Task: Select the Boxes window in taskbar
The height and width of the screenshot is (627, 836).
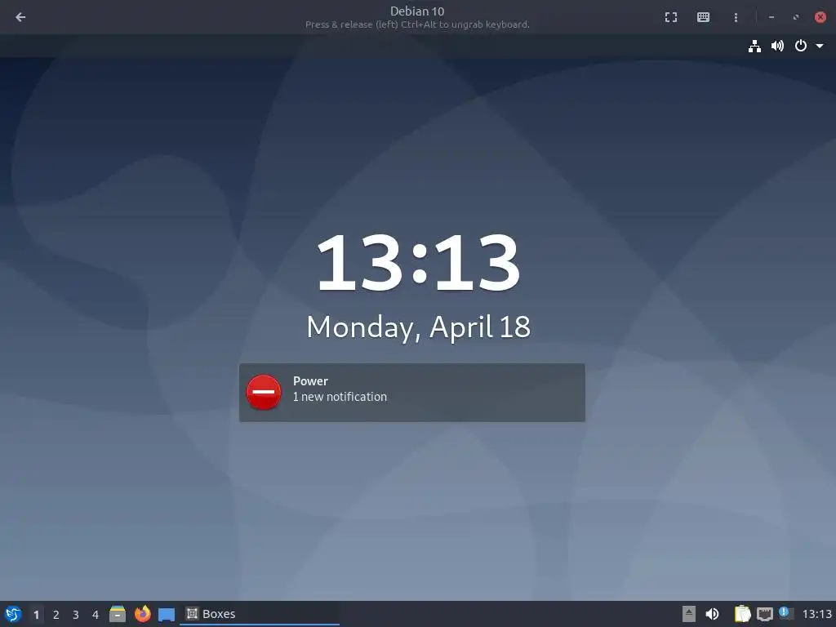Action: click(x=259, y=614)
